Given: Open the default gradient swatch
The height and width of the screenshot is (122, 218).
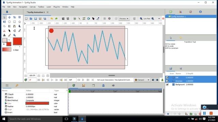Looking at the screenshot, I should (x=7, y=49).
